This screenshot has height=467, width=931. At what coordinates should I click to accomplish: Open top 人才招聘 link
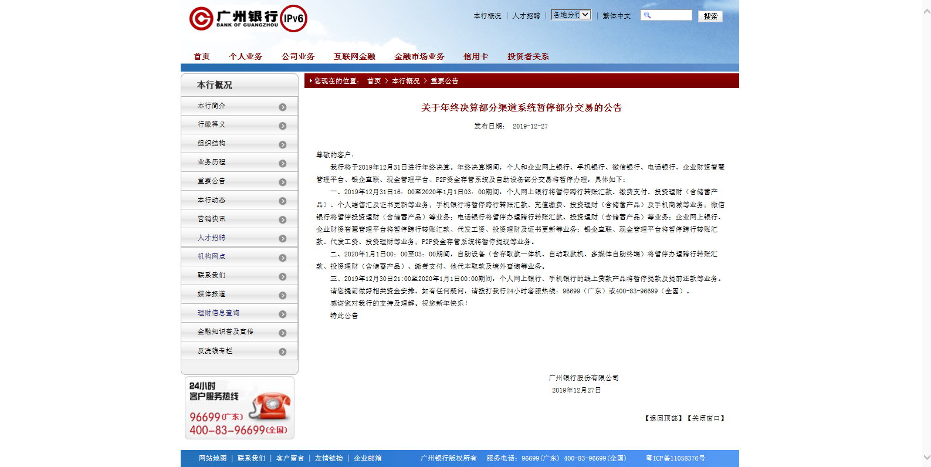[x=526, y=16]
